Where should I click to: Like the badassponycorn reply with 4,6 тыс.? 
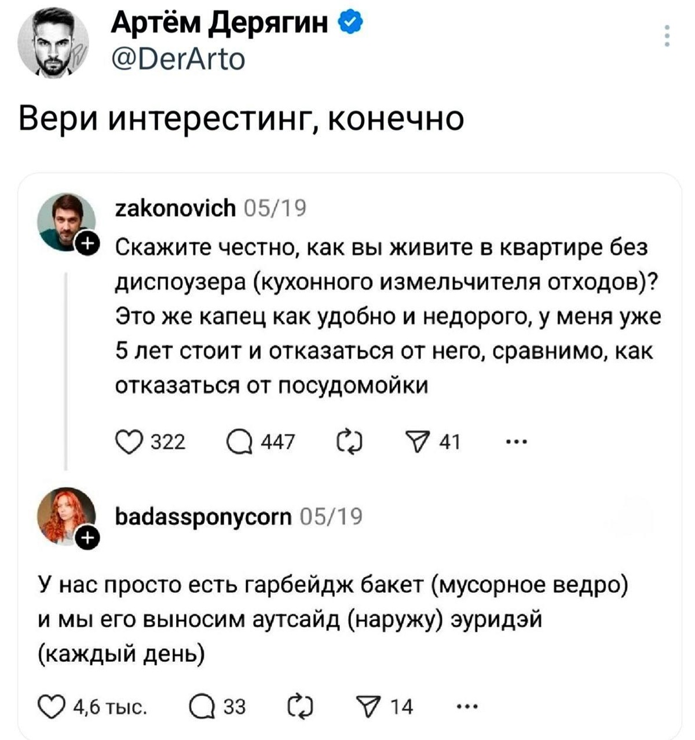tap(50, 707)
